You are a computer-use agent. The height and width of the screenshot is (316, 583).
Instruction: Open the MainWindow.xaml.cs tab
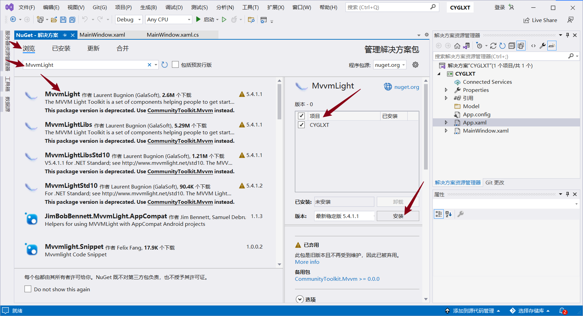(173, 35)
